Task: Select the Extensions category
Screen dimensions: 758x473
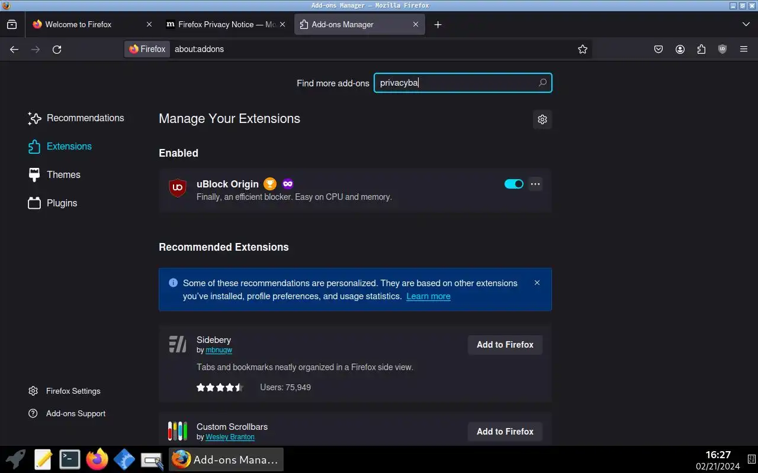Action: tap(60, 147)
